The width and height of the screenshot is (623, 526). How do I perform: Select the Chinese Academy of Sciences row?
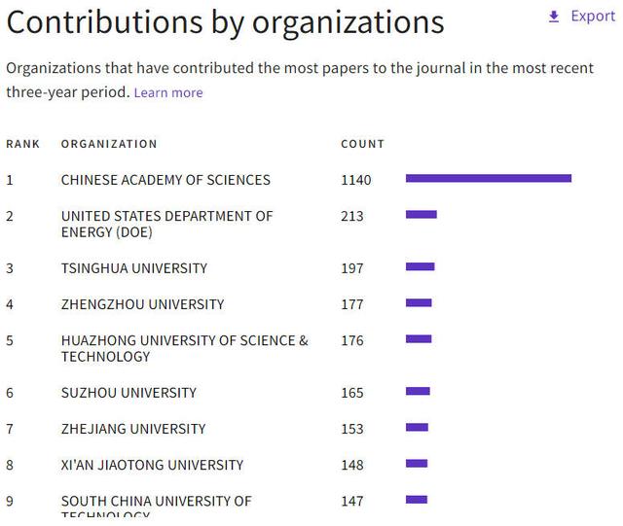165,180
